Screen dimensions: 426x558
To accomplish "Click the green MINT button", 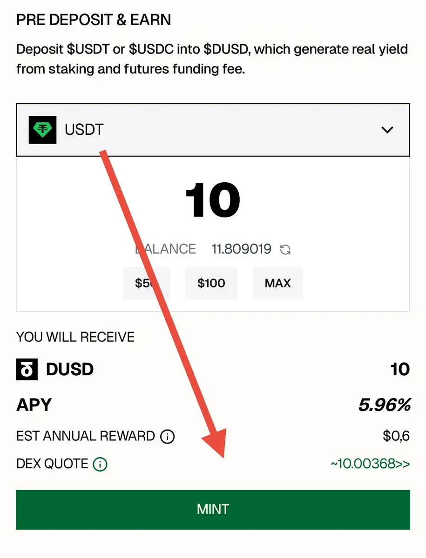I will 213,510.
